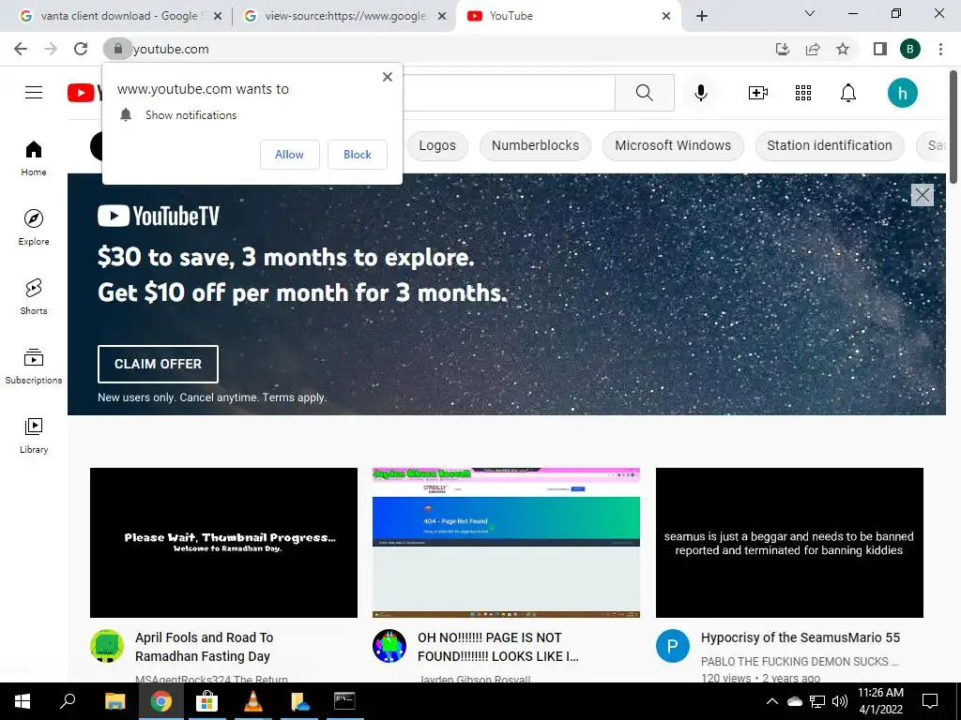Select the Numberblocks filter chip
Screen dimensions: 961x720
click(x=535, y=145)
